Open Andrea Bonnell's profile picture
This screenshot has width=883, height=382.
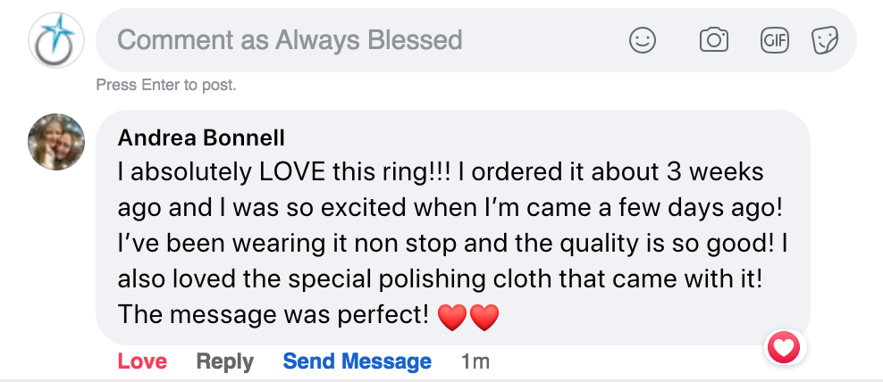point(55,141)
